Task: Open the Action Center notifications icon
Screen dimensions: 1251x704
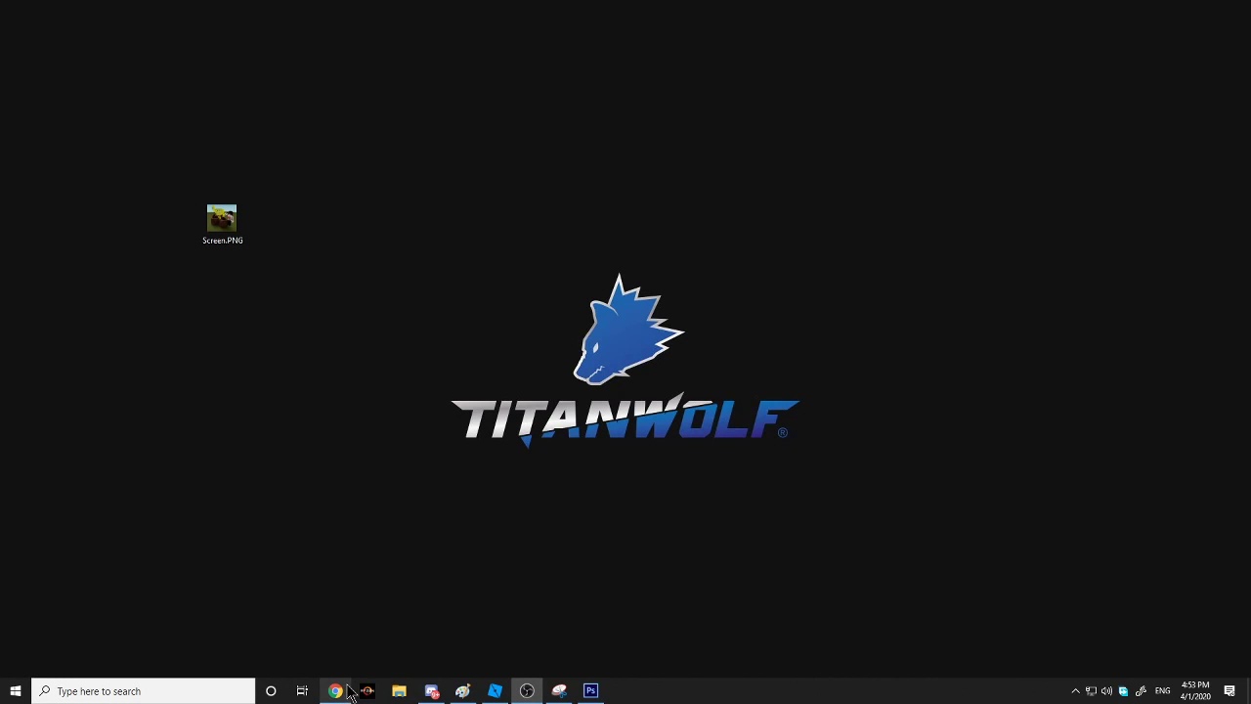Action: coord(1229,691)
